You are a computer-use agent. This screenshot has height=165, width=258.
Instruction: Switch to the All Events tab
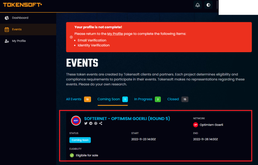74,99
